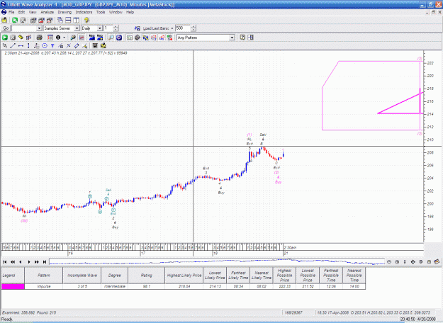The width and height of the screenshot is (443, 323).
Task: Click the gray stop analysis icon
Action: (13, 38)
